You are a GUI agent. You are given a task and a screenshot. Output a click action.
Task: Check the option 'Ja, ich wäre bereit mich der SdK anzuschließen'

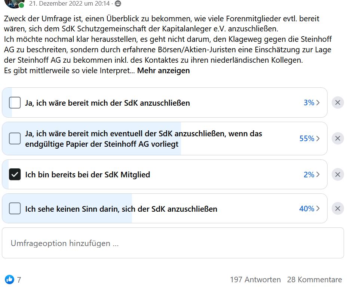pyautogui.click(x=15, y=102)
